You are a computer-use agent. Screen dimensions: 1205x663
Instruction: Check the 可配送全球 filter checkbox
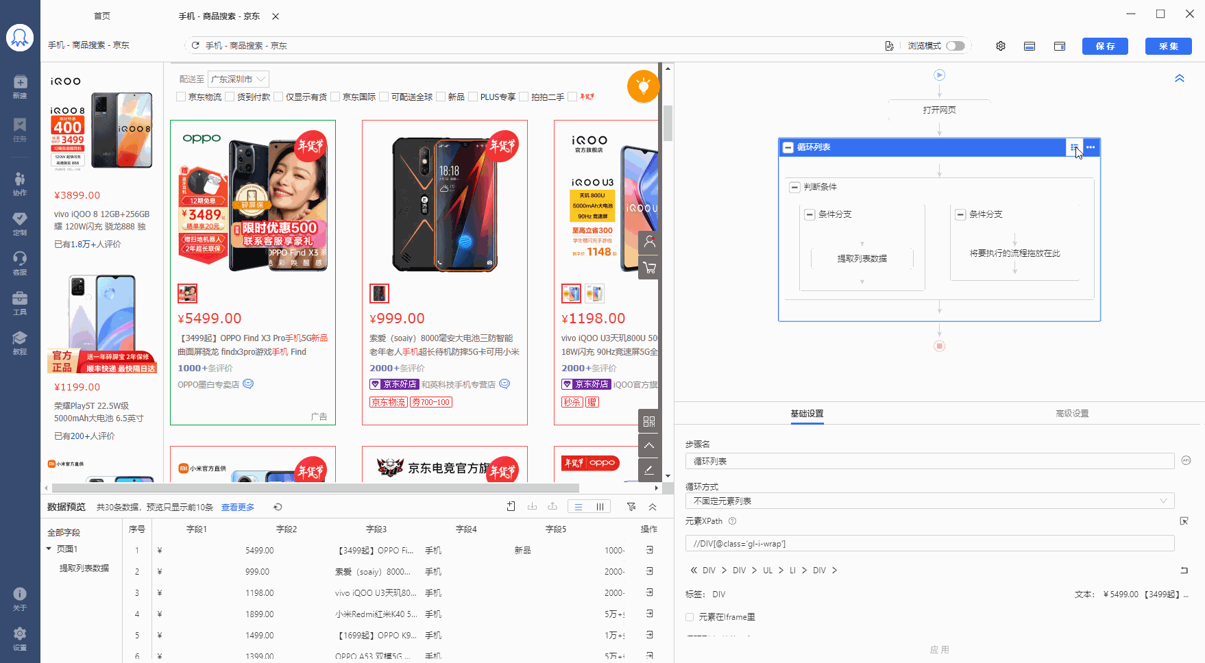[x=384, y=97]
